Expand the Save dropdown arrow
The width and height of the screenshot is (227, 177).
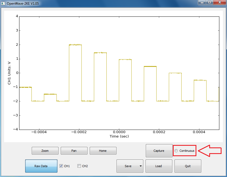(x=140, y=166)
